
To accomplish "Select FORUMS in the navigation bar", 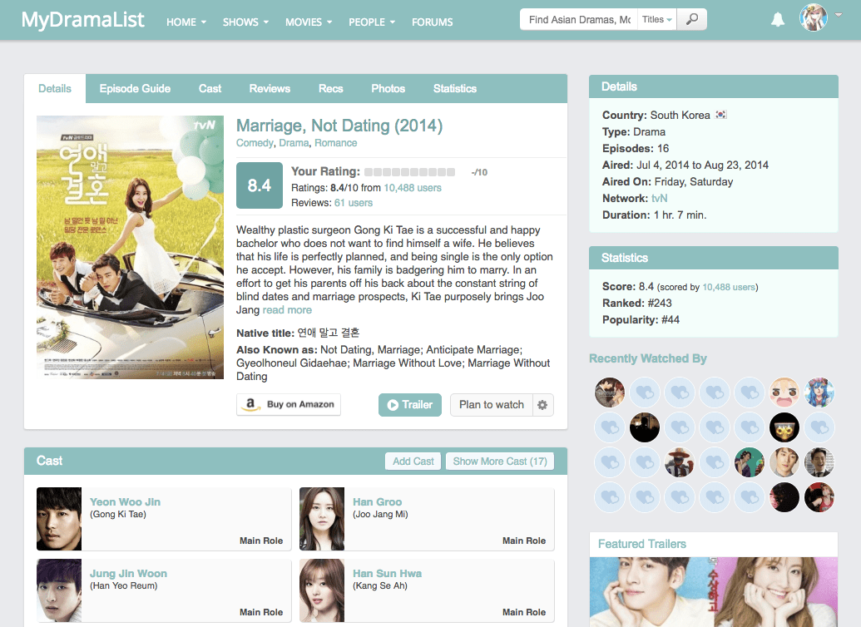I will click(x=432, y=22).
